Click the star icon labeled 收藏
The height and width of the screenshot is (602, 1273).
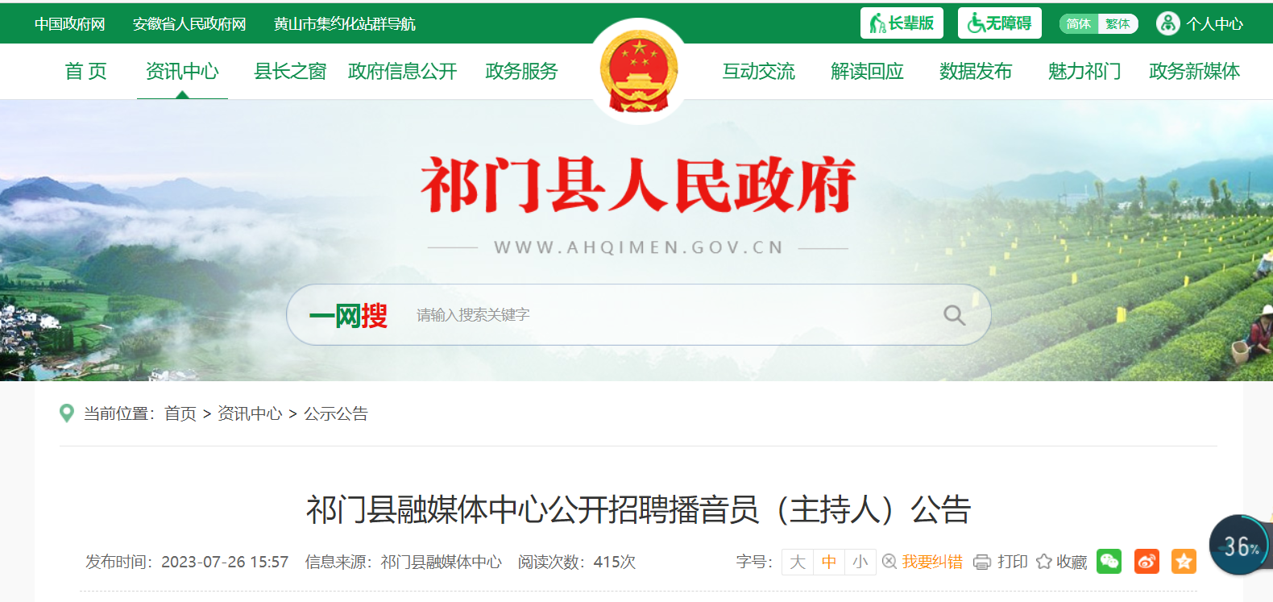point(1044,562)
